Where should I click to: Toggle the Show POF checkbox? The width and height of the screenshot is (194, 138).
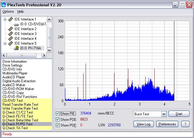[58, 125]
